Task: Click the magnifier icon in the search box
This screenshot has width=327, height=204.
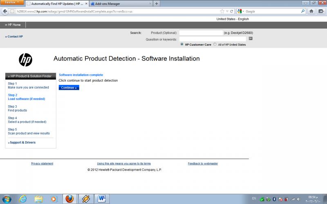Action: click(303, 11)
